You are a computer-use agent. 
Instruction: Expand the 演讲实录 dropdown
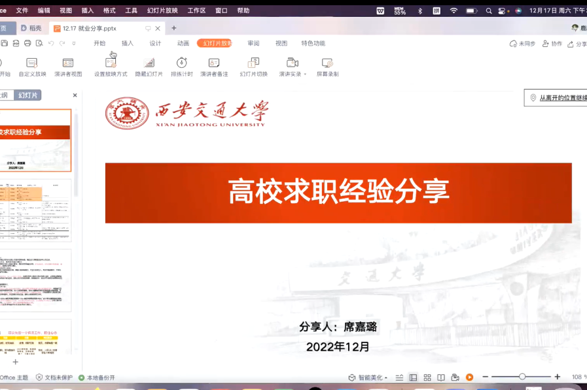pos(305,74)
